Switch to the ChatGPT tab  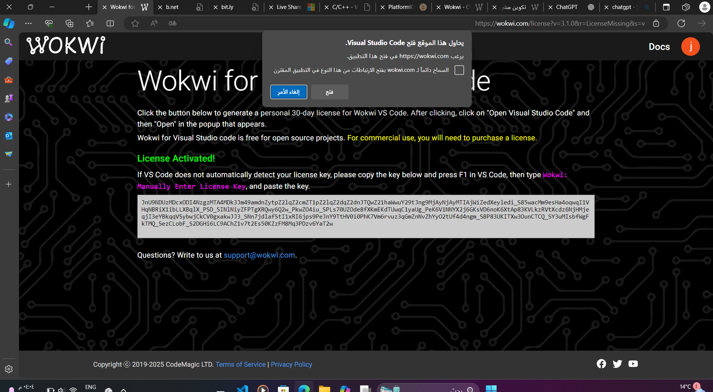tap(571, 7)
